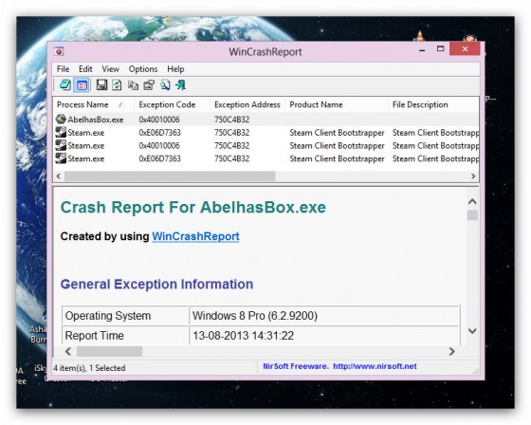Open the Help menu
Image resolution: width=531 pixels, height=425 pixels.
click(175, 69)
